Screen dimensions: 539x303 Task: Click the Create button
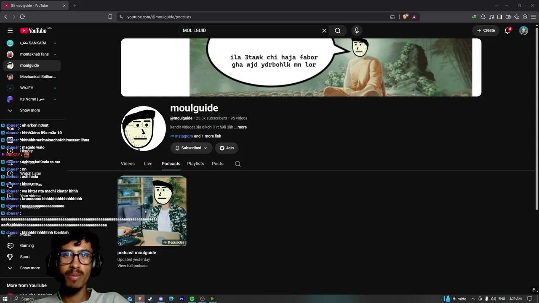tap(486, 30)
